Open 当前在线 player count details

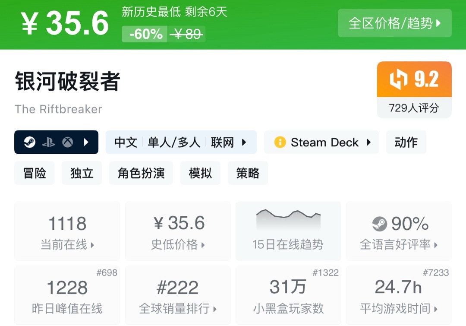tap(67, 231)
